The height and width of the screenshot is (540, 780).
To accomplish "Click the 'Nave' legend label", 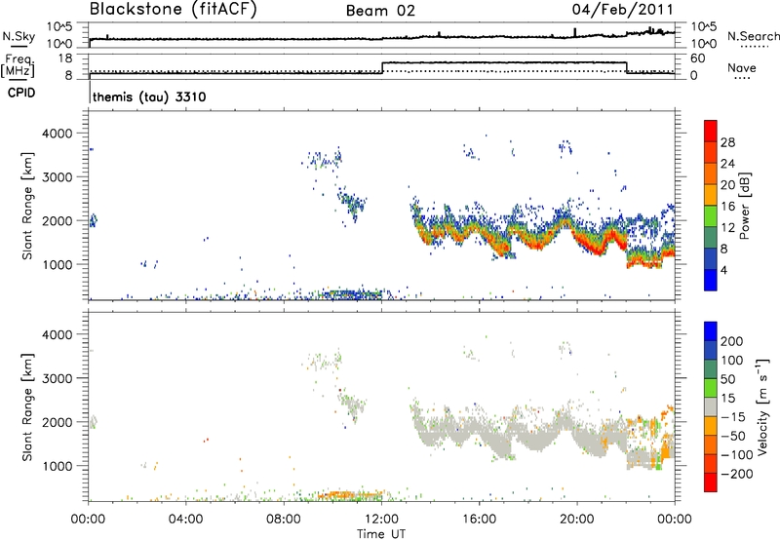I will tap(741, 67).
